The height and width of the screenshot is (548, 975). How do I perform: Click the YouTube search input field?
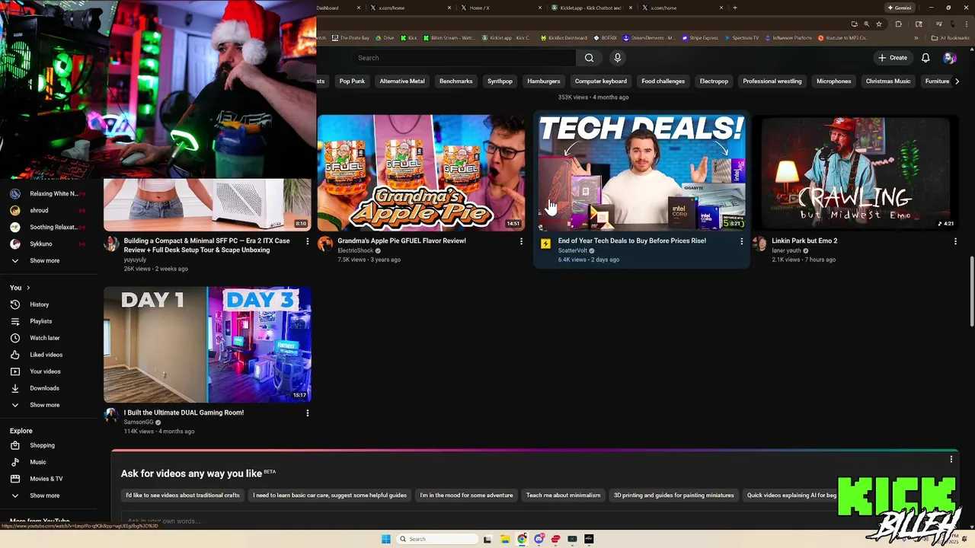click(464, 58)
